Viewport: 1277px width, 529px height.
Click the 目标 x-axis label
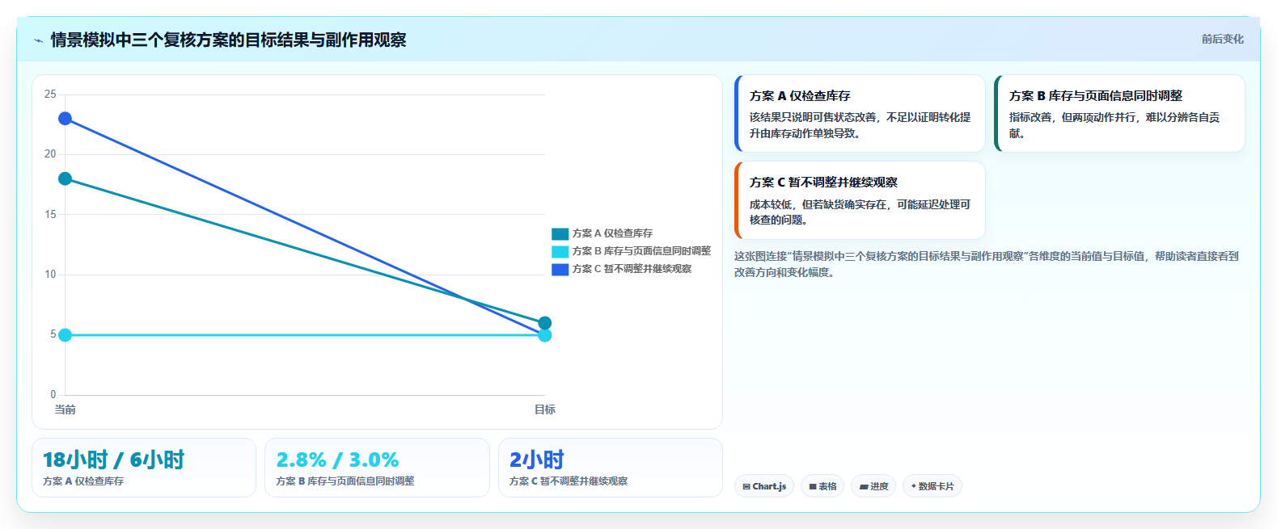pos(545,409)
